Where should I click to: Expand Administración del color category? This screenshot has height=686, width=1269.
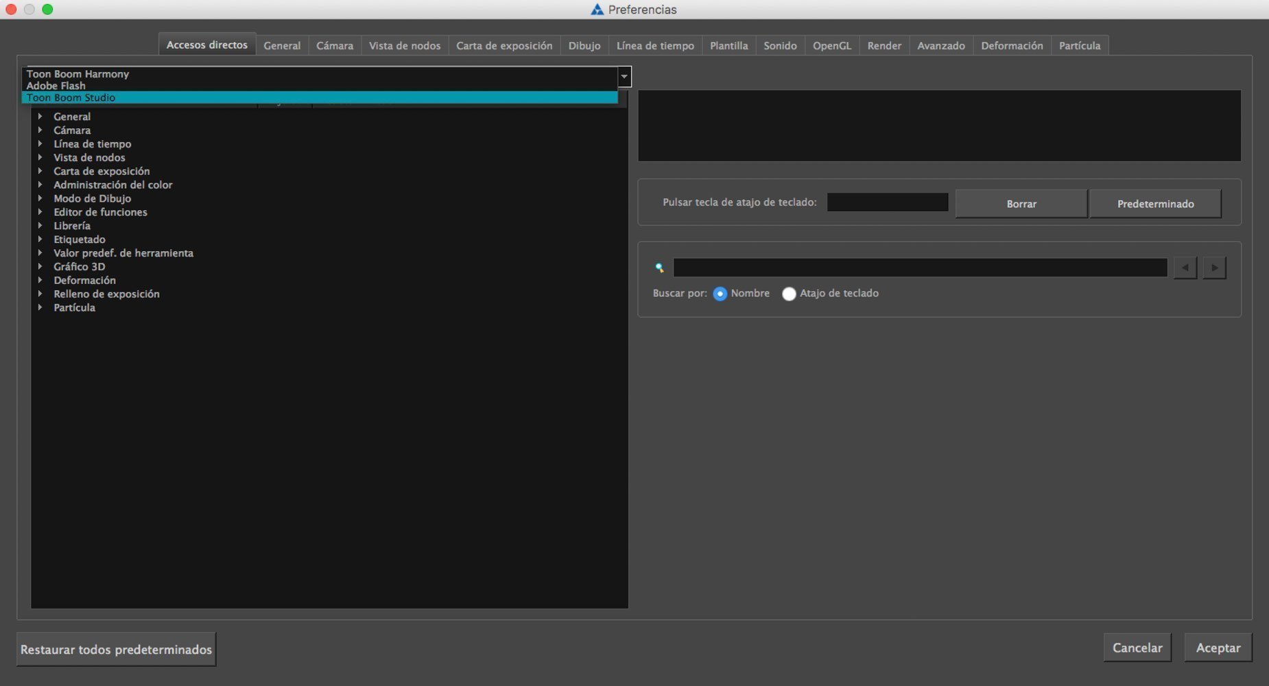[40, 185]
